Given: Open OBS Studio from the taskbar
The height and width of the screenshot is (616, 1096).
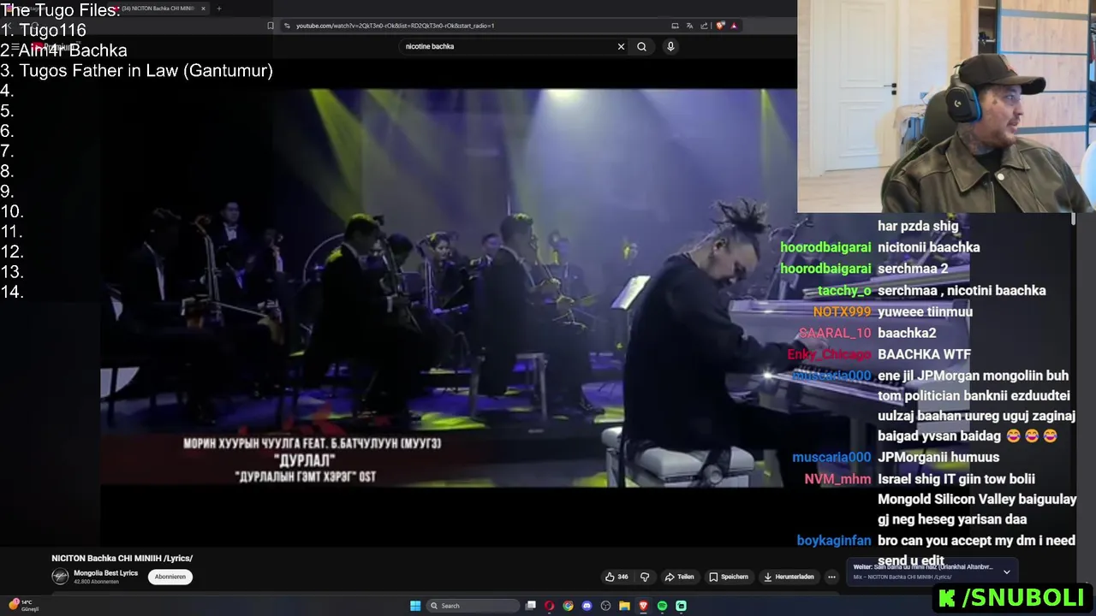Looking at the screenshot, I should (x=605, y=606).
